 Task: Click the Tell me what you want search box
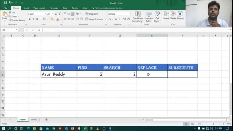pos(107,8)
